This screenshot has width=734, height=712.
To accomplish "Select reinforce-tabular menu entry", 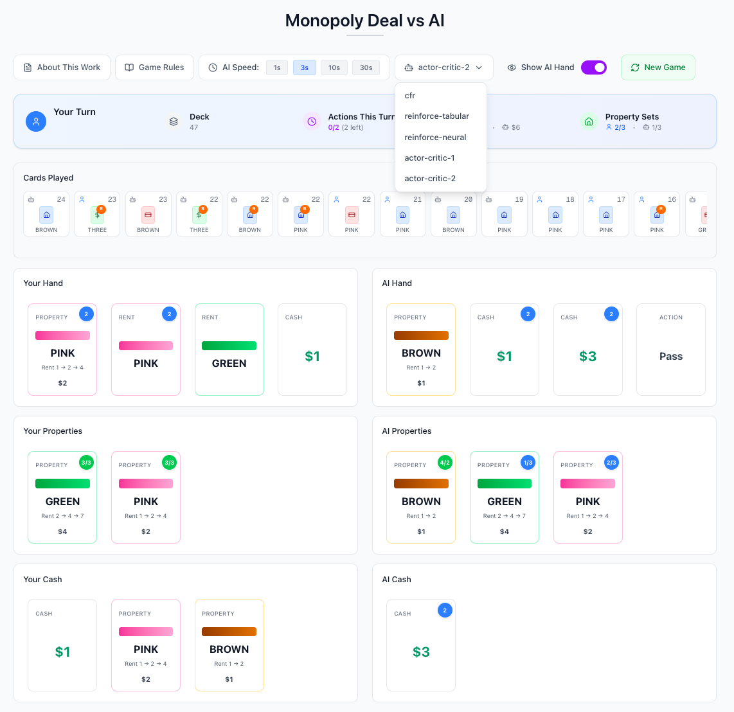I will pos(436,116).
